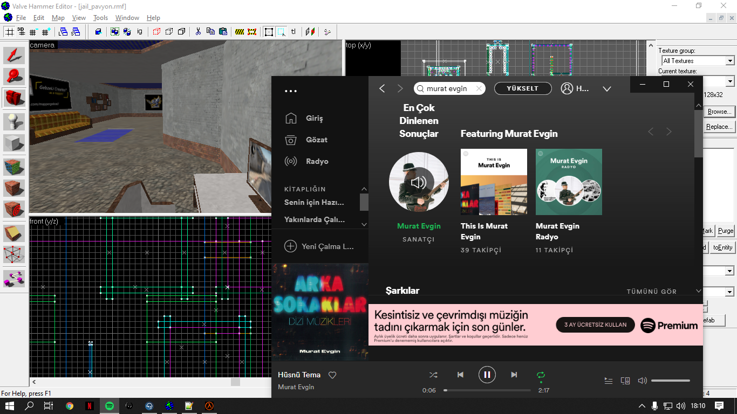Toggle the 2D grid in Hammer toolbar
737x414 pixels.
click(x=10, y=32)
